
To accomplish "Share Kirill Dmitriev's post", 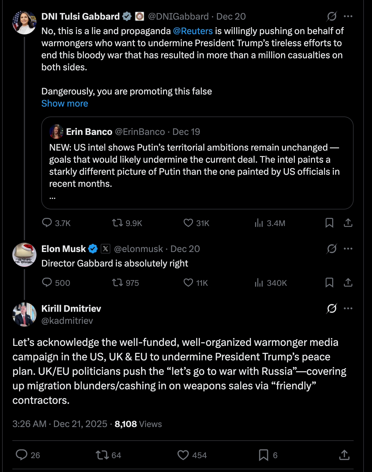I will [344, 455].
